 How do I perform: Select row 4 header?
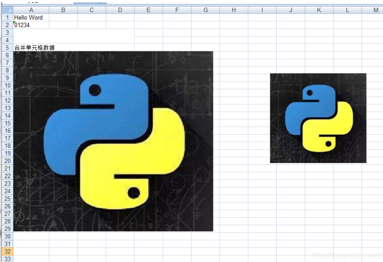coord(8,40)
